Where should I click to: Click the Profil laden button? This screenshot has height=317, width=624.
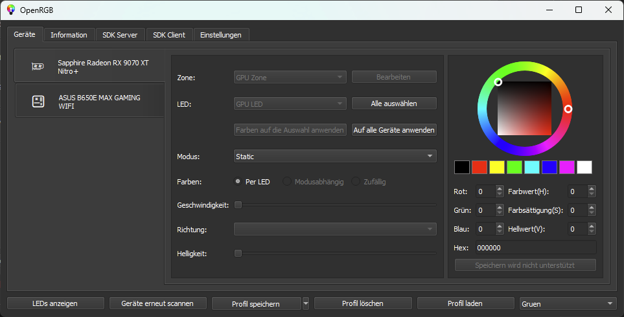pos(465,303)
